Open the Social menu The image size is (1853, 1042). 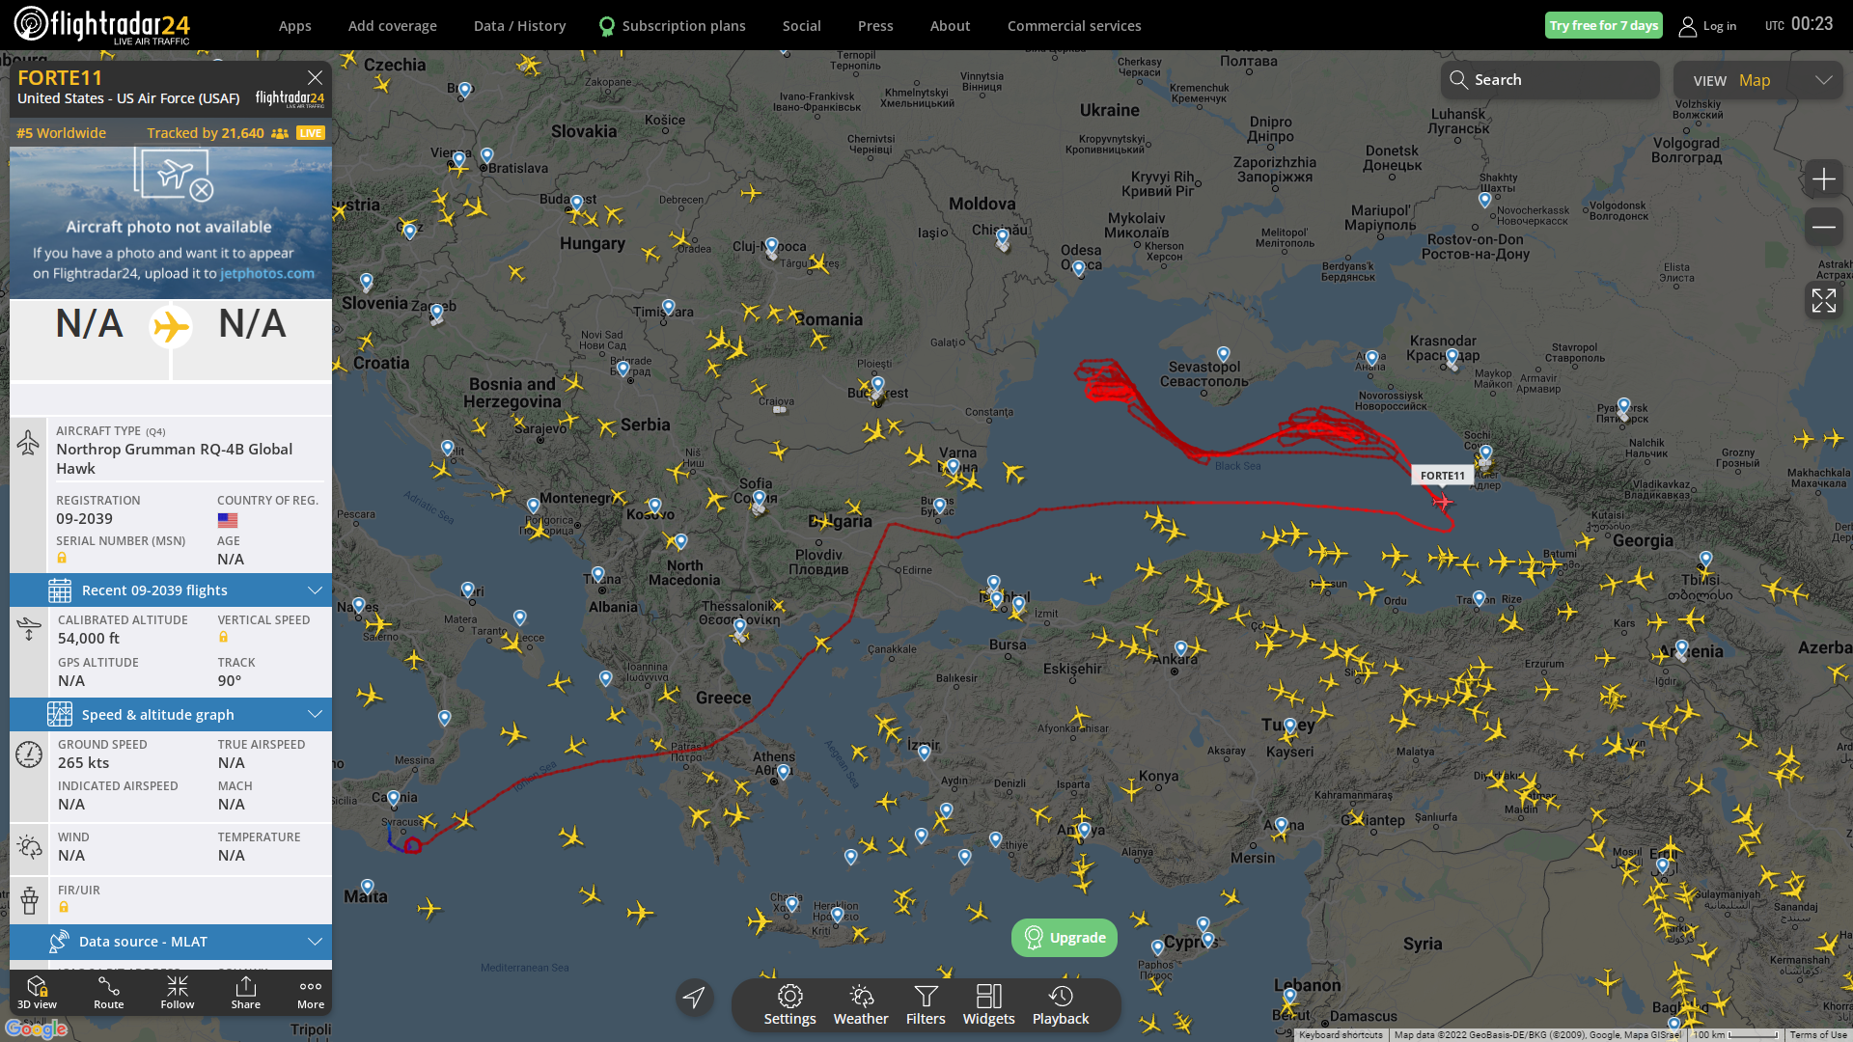click(x=802, y=26)
